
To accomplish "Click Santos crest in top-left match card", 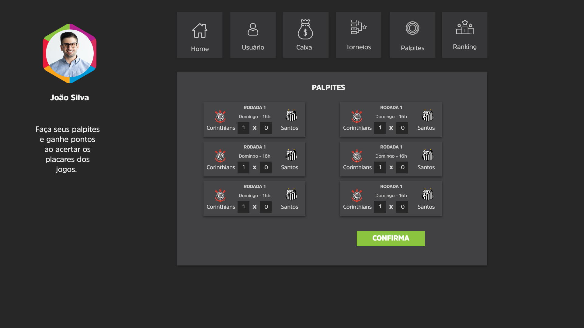I will 291,115.
